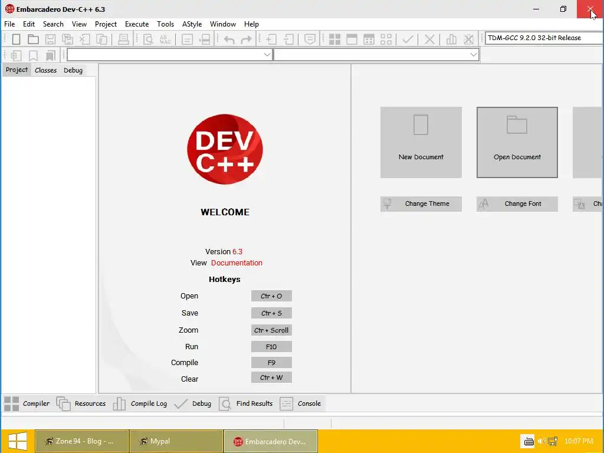Open the Execute menu

click(137, 24)
